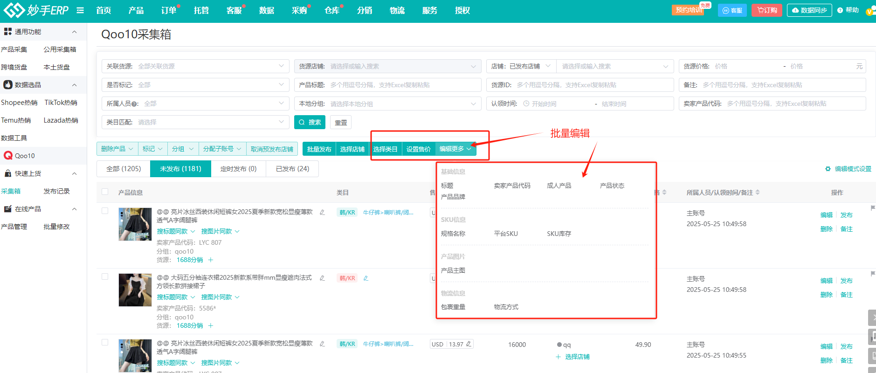Image resolution: width=876 pixels, height=373 pixels.
Task: Open the 本地分组 dropdown
Action: click(387, 104)
